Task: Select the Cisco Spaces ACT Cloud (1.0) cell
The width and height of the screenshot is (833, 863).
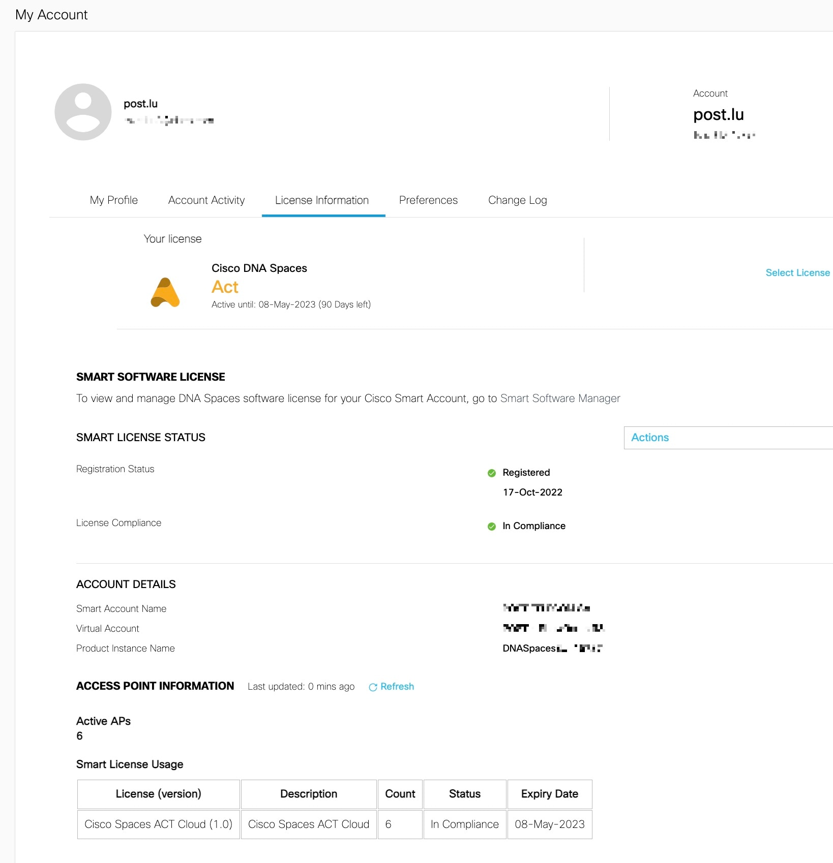Action: [x=158, y=824]
